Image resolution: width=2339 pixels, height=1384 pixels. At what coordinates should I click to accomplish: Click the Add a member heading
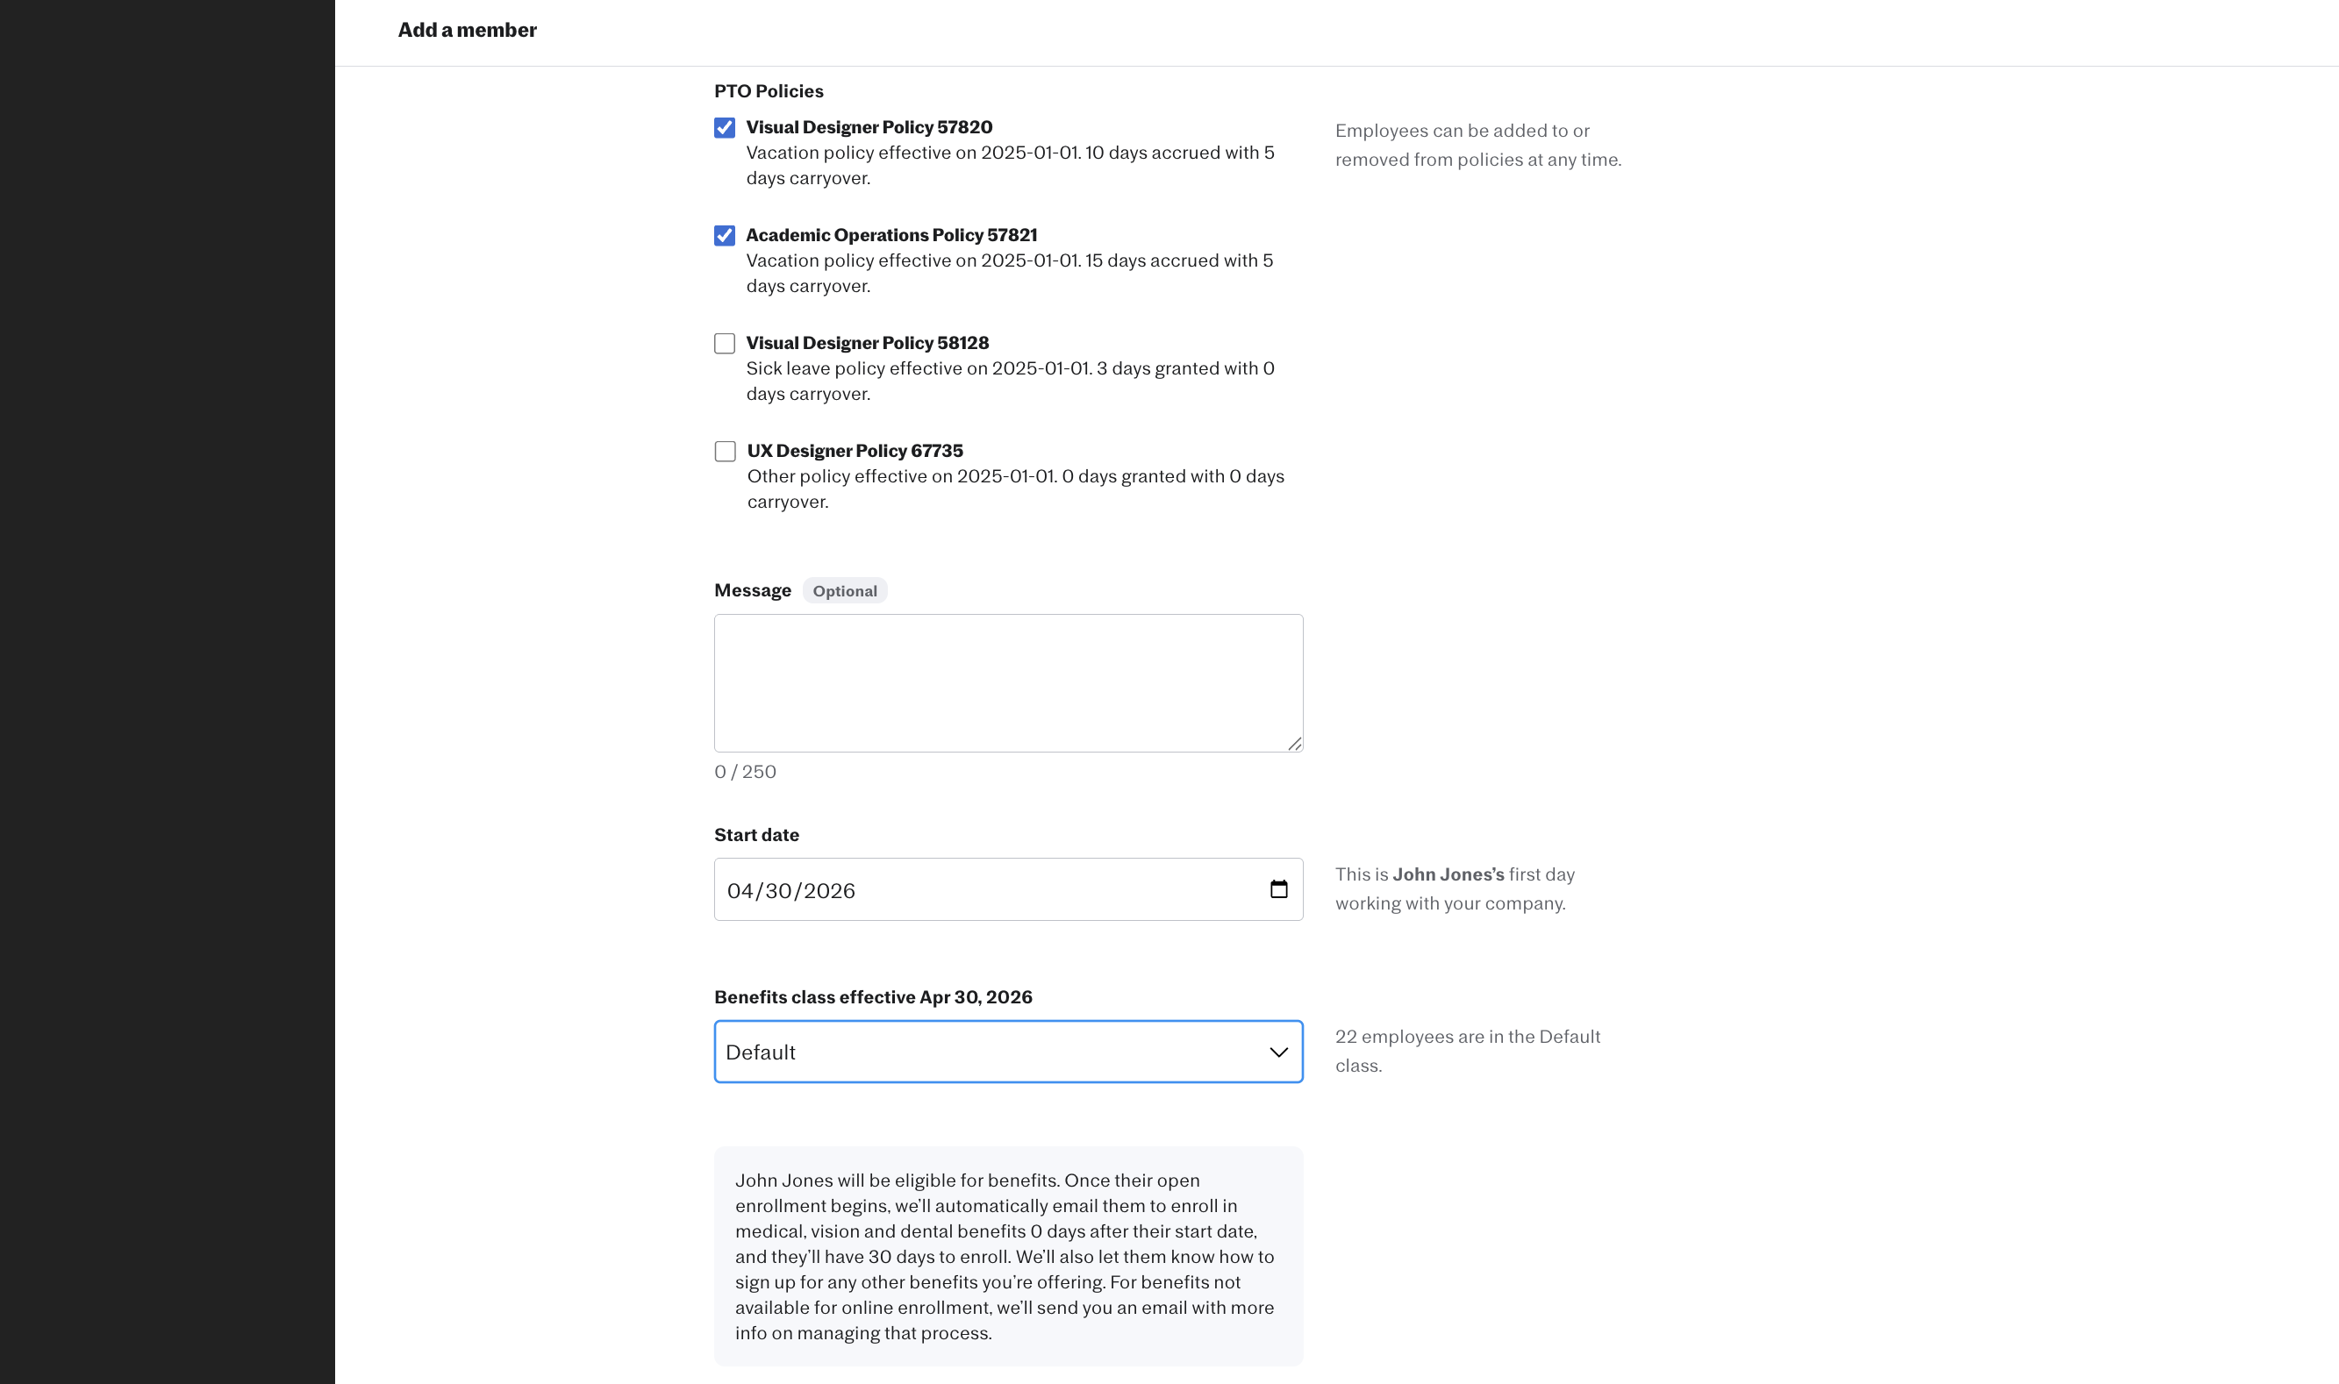click(466, 30)
